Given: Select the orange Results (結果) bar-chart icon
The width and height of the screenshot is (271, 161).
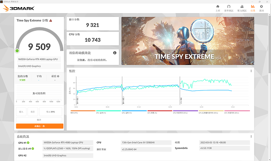Looking at the screenshot, I should click(x=253, y=6).
